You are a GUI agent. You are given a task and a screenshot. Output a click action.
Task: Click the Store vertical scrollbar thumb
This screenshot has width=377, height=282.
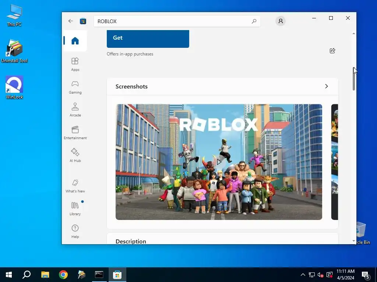354,79
